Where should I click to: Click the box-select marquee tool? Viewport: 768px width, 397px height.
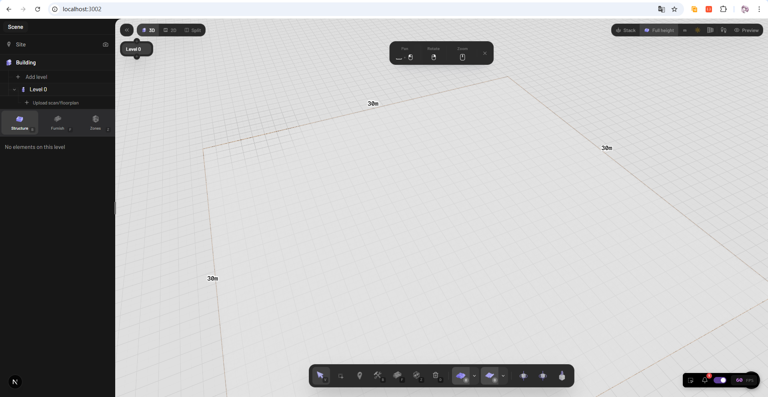[340, 376]
